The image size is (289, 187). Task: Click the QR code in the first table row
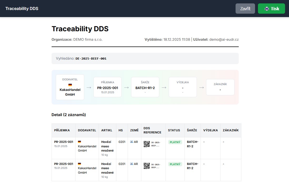147,144
